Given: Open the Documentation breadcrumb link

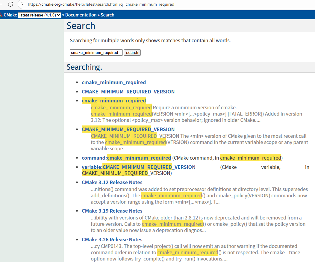Looking at the screenshot, I should click(x=81, y=15).
